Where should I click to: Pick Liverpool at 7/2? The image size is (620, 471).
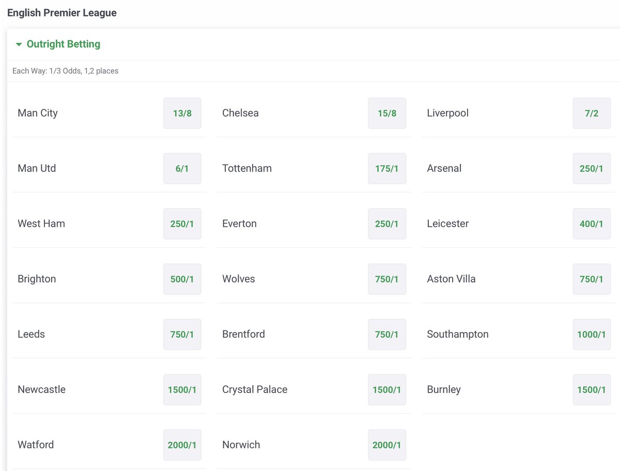pyautogui.click(x=591, y=113)
